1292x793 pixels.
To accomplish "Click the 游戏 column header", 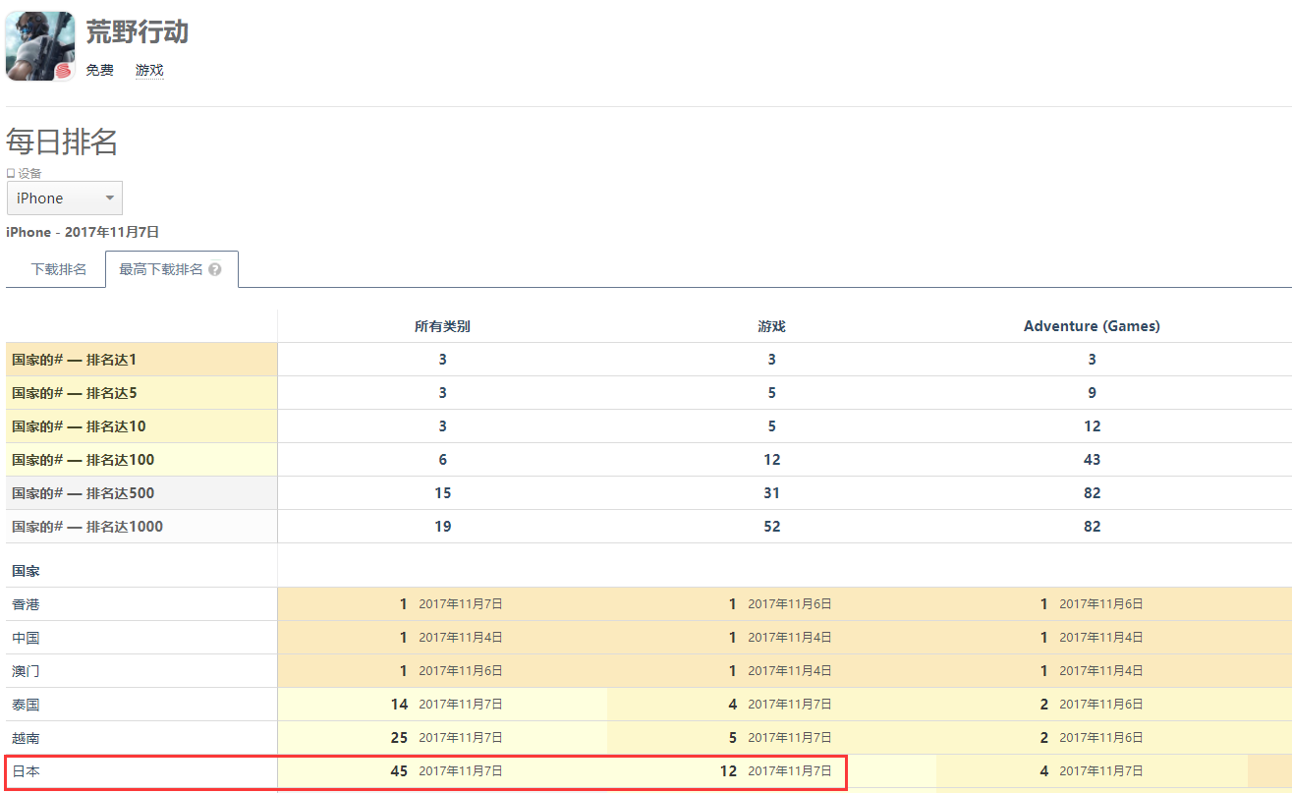I will (771, 326).
